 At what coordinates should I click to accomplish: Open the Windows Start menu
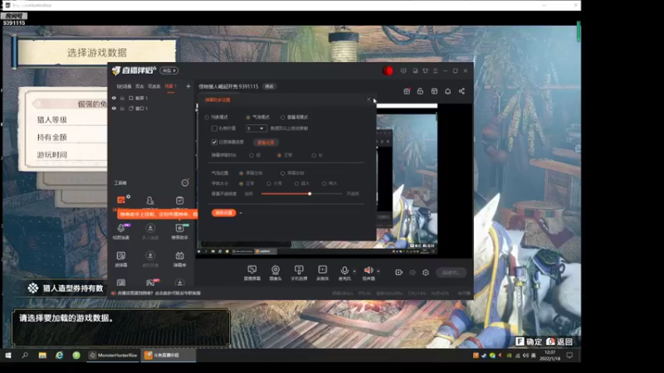8,356
